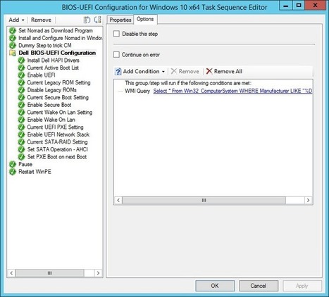
Task: Click check icon beside Dummy Step to trick CM
Action: pyautogui.click(x=13, y=46)
